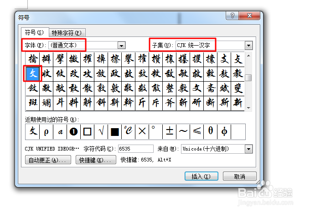The height and width of the screenshot is (213, 310).
Task: Click the highlighted 攵 cell in the grid
Action: tap(33, 74)
